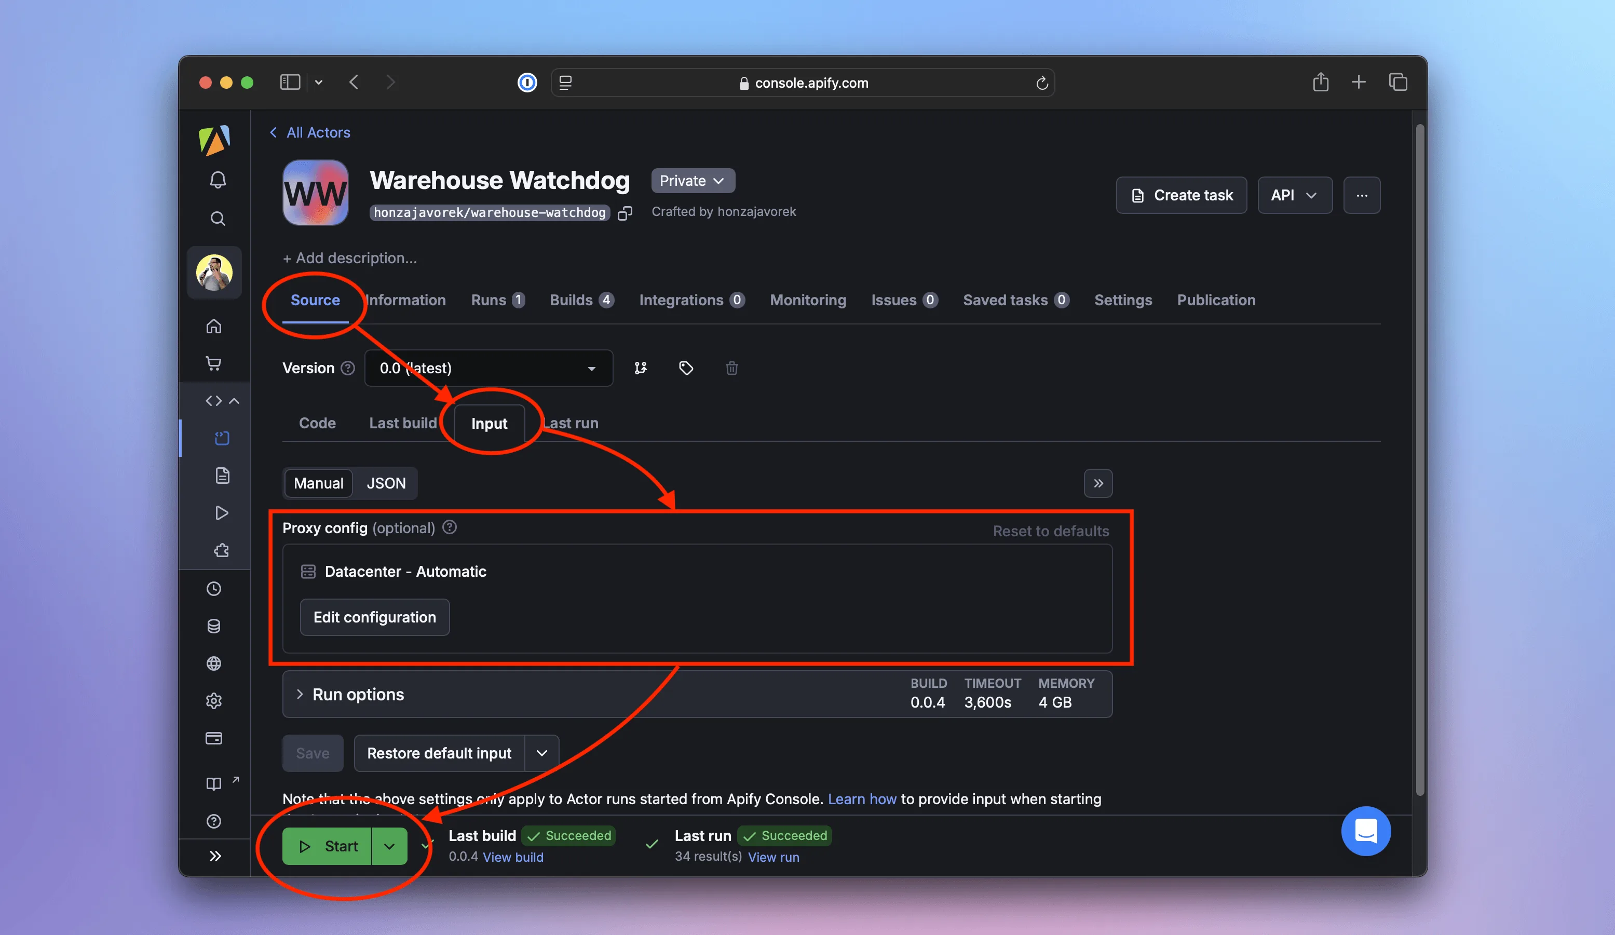Switch to the Builds tab
This screenshot has width=1615, height=935.
pos(571,300)
